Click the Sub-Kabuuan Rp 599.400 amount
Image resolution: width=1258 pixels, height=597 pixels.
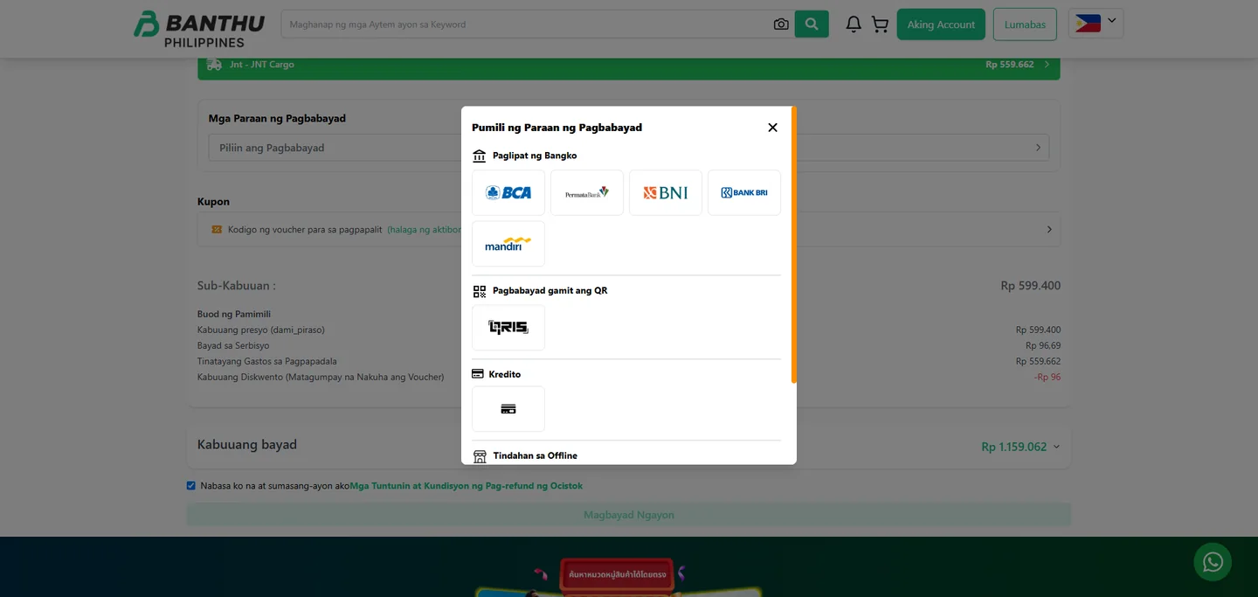pos(1031,286)
